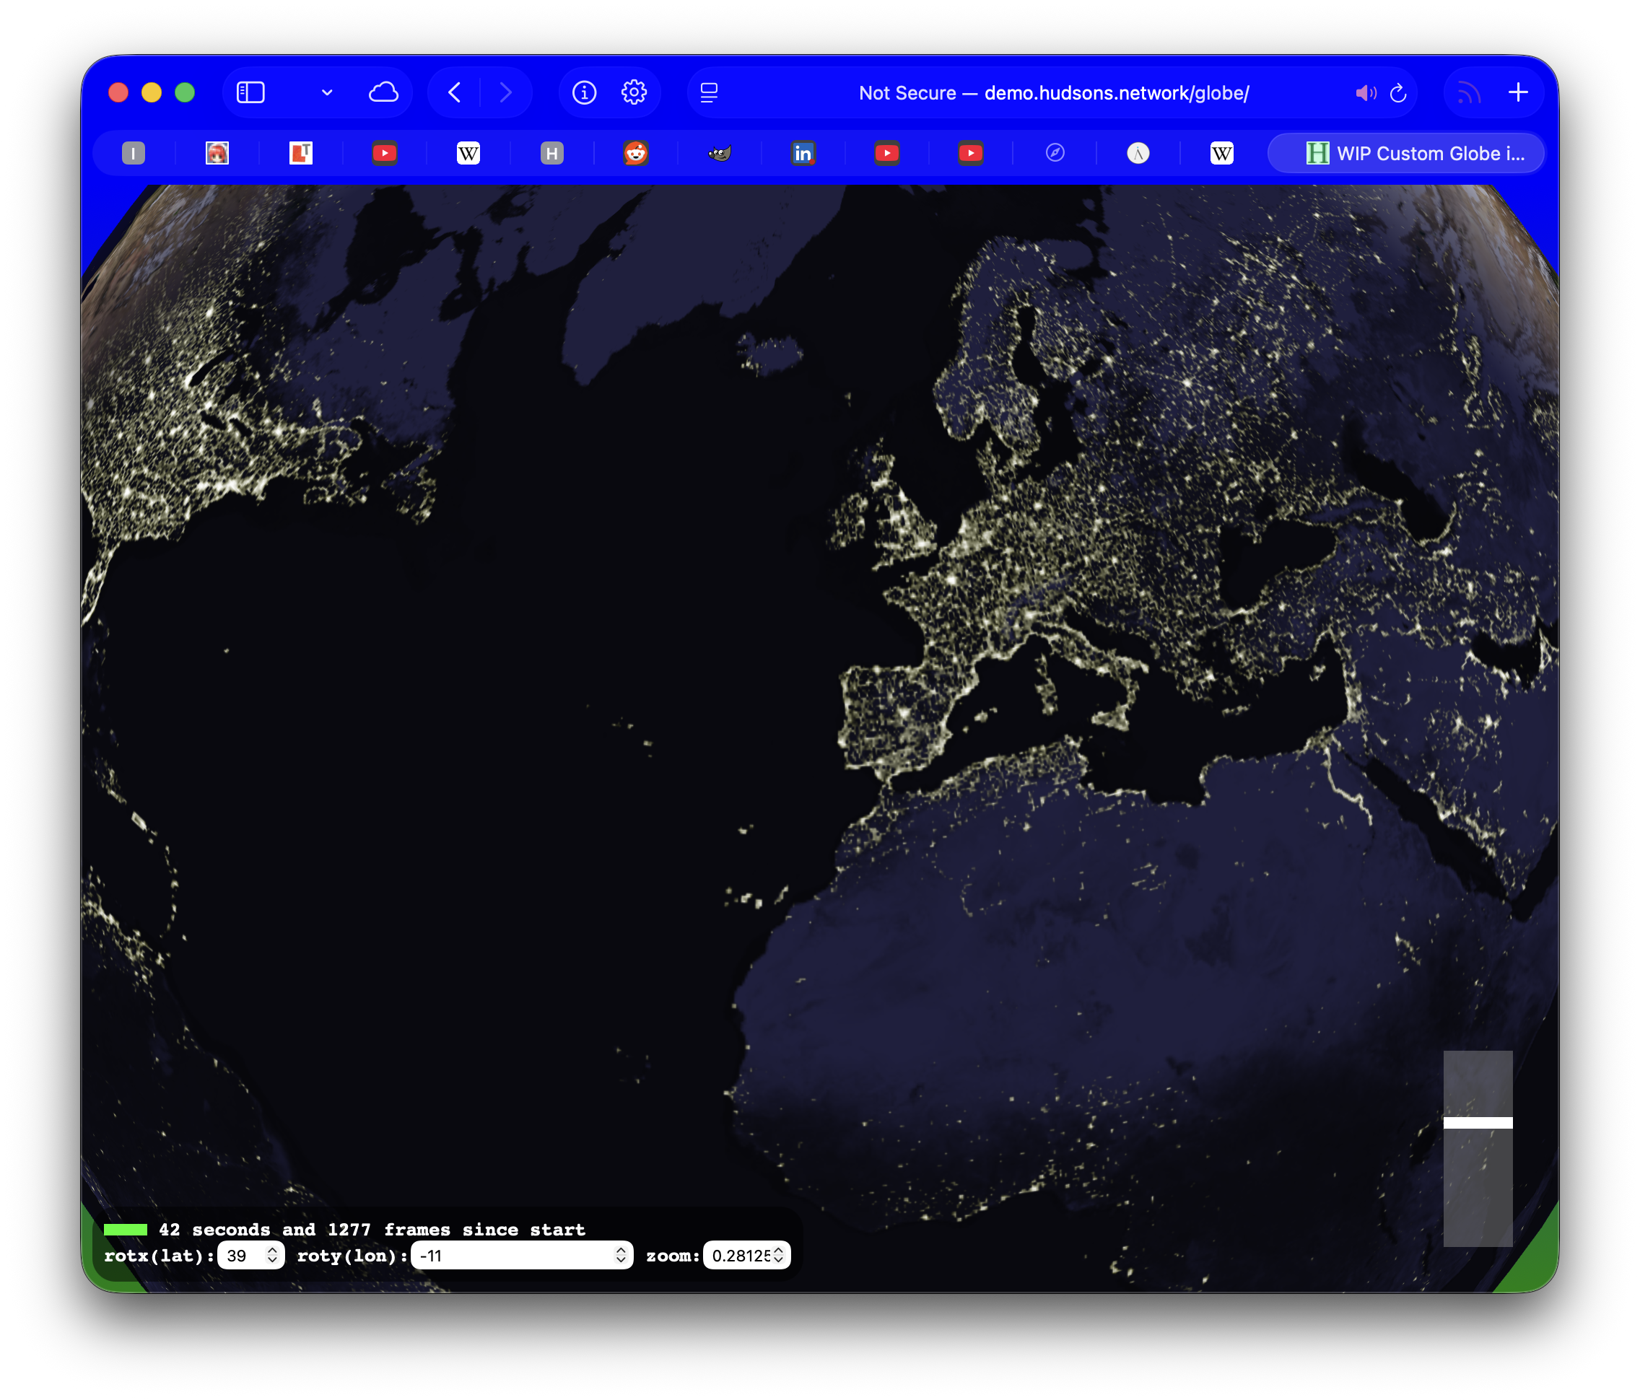Click the back navigation arrow
1640x1400 pixels.
(x=453, y=92)
